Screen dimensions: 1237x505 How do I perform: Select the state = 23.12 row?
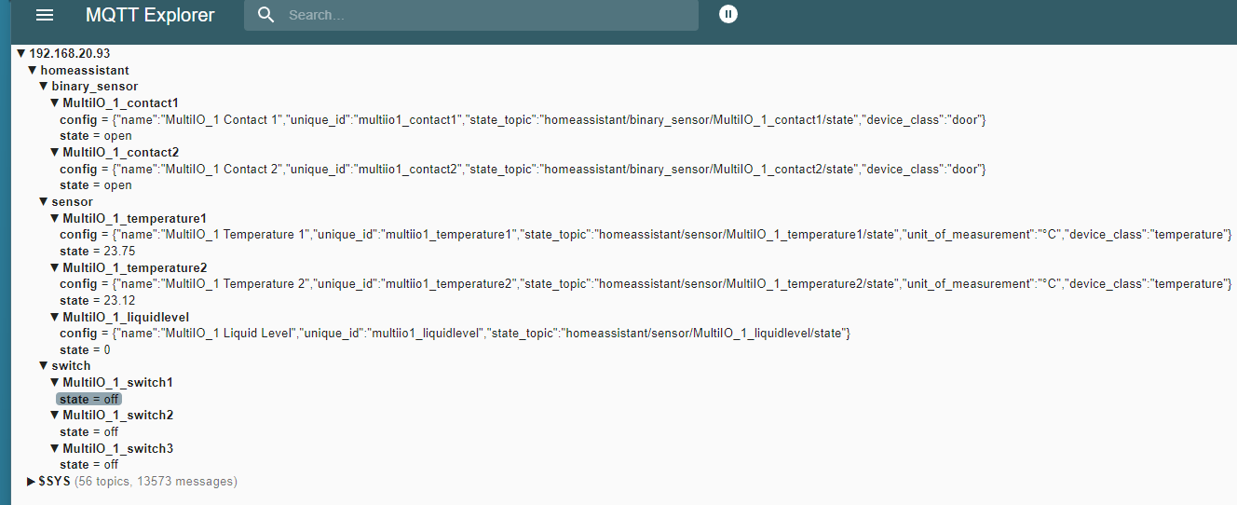coord(98,300)
